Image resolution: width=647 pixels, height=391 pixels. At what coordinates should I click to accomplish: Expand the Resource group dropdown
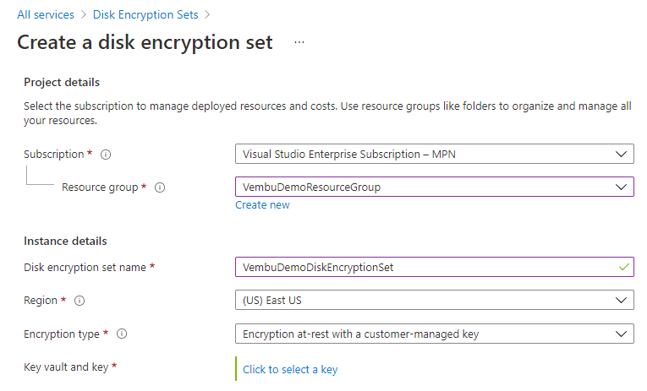423,187
